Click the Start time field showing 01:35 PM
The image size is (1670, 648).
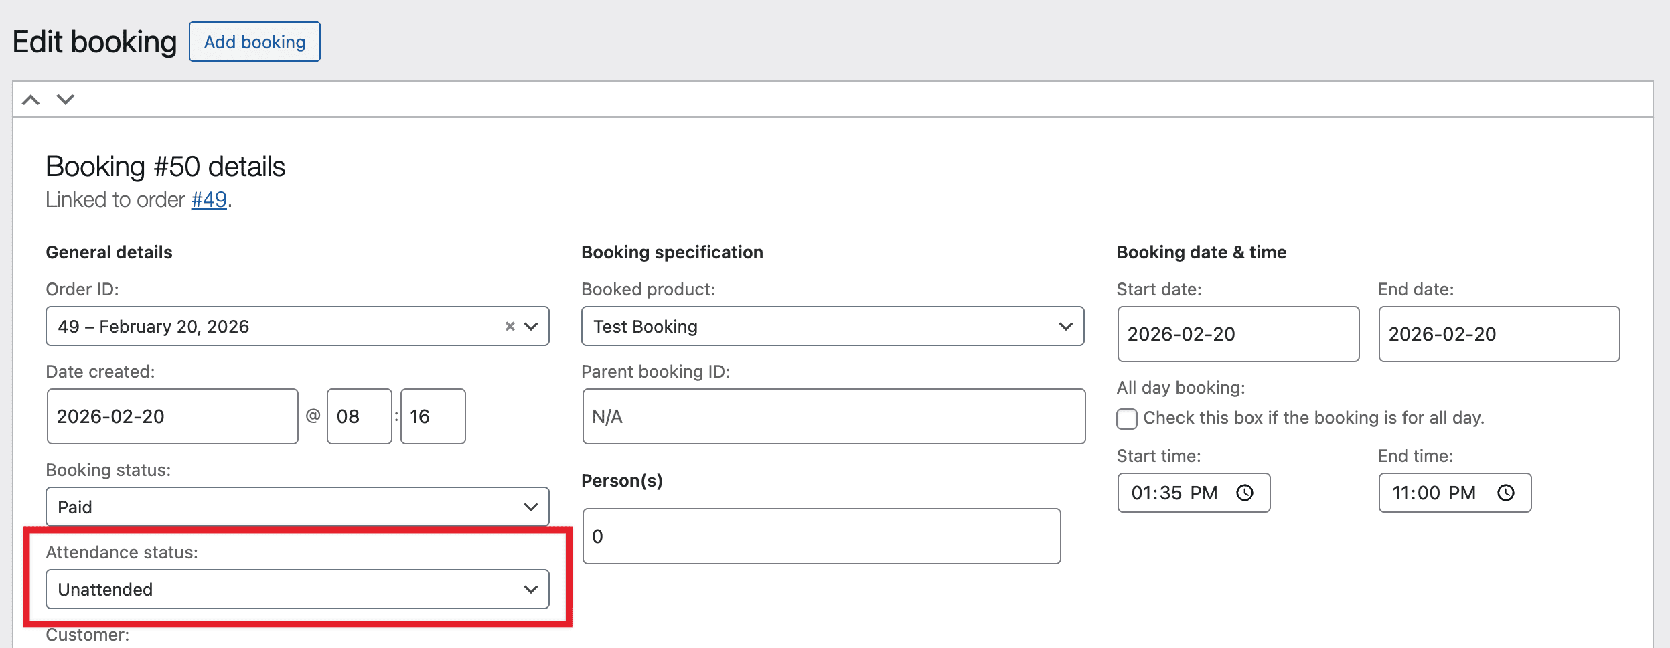click(x=1174, y=493)
